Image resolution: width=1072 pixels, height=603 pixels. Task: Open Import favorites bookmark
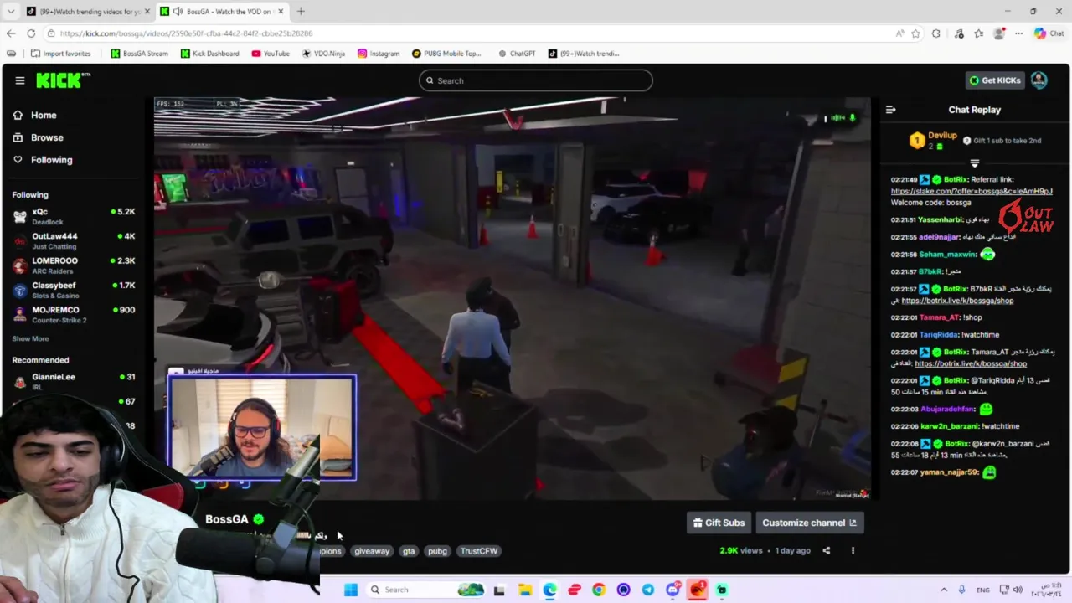tap(60, 54)
